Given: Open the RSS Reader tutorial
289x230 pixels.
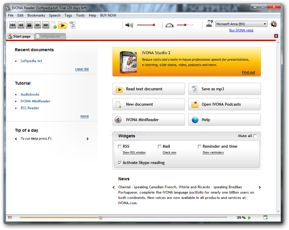Looking at the screenshot, I should coord(30,108).
